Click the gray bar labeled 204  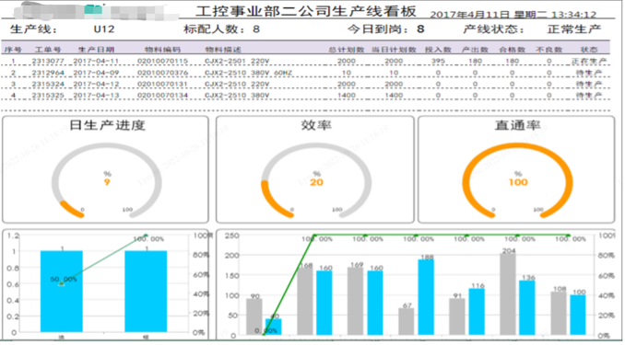click(507, 294)
